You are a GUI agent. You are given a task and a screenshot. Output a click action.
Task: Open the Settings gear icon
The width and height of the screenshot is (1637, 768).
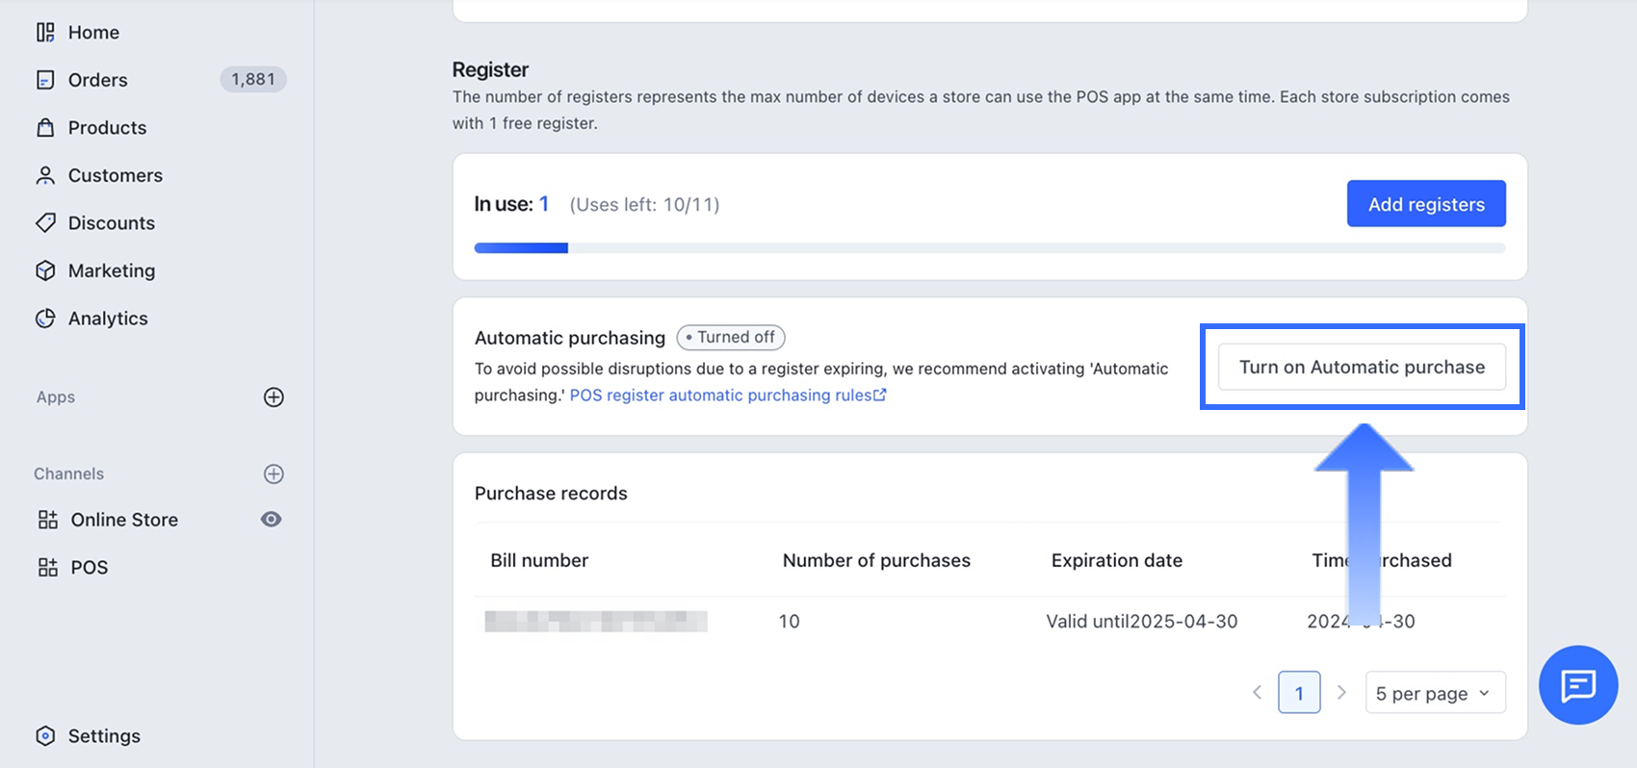click(45, 736)
